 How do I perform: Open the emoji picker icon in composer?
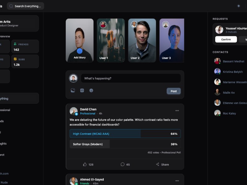(91, 91)
